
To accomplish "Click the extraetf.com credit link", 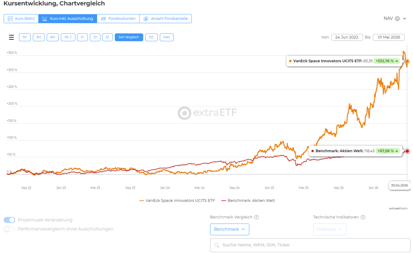I will [398, 208].
